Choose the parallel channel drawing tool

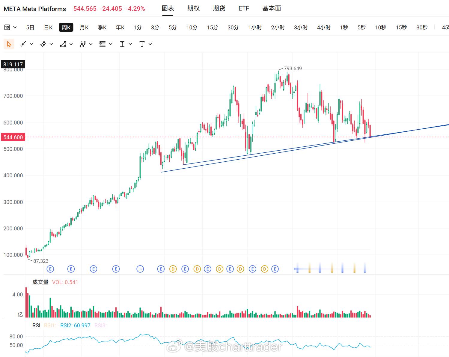[43, 44]
